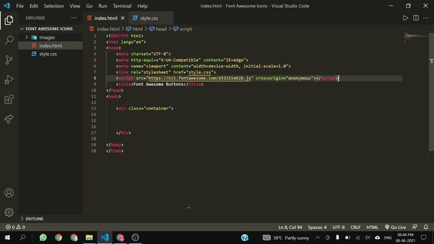Open the Search view in activity bar
Viewport: 434px width, 244px height.
[x=9, y=40]
